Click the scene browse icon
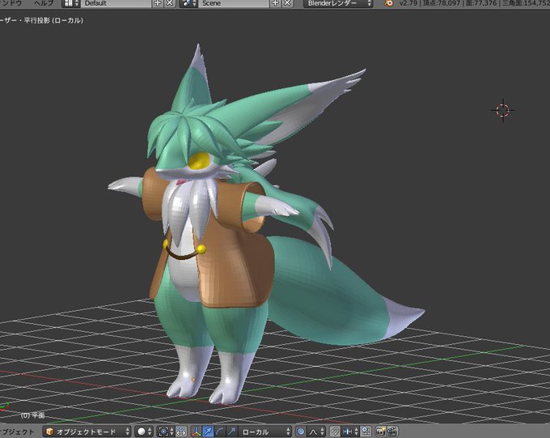 click(x=189, y=3)
